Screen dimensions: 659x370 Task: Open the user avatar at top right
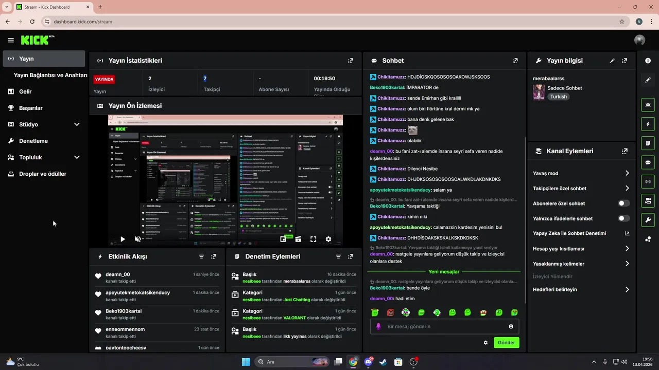pos(639,40)
